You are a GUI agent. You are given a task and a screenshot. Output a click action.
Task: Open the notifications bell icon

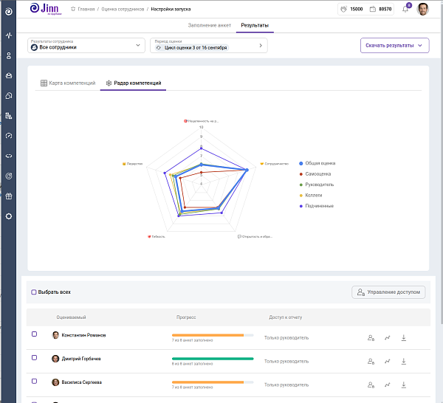point(405,9)
